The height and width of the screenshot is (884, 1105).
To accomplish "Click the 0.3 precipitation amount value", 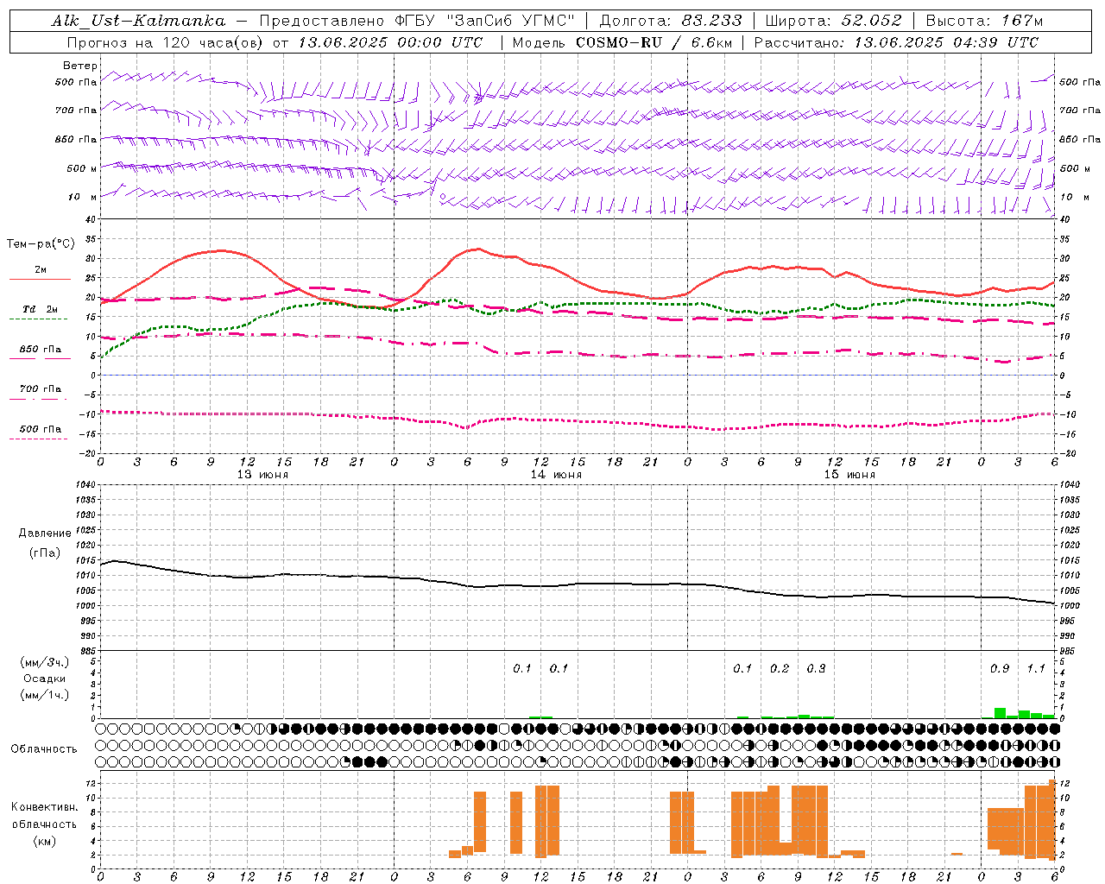I will [x=816, y=668].
